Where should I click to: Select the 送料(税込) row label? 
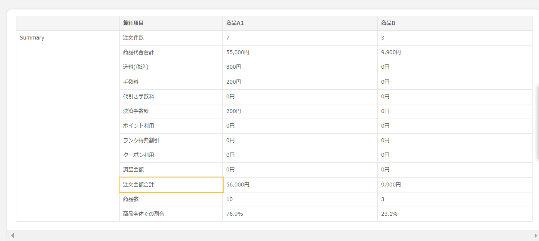click(171, 67)
